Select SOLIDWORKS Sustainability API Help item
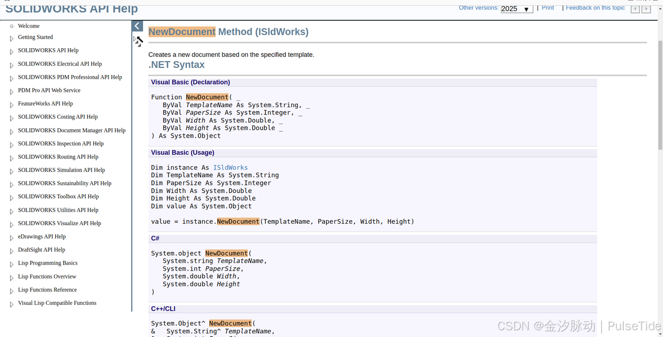 point(65,183)
